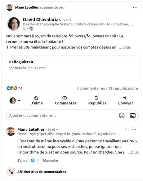Show more comments via Afficher plus de commentaires
The width and height of the screenshot is (143, 181).
click(x=41, y=172)
